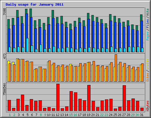Click the 473 axis value
This screenshot has height=118, width=151.
click(x=4, y=56)
